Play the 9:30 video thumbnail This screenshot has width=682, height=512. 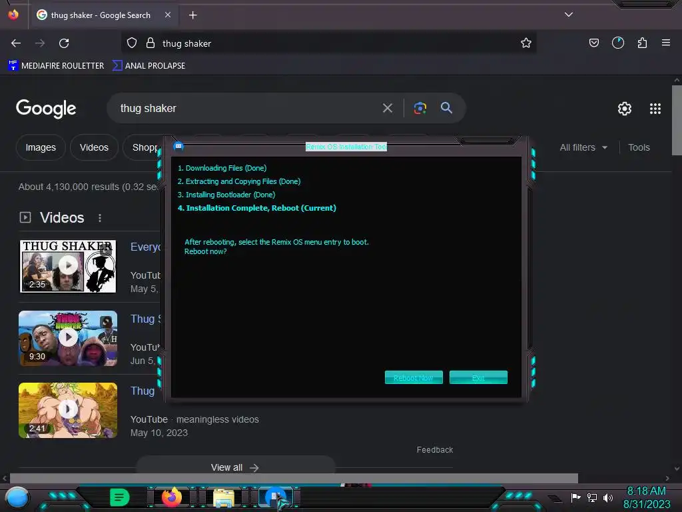[x=68, y=338]
